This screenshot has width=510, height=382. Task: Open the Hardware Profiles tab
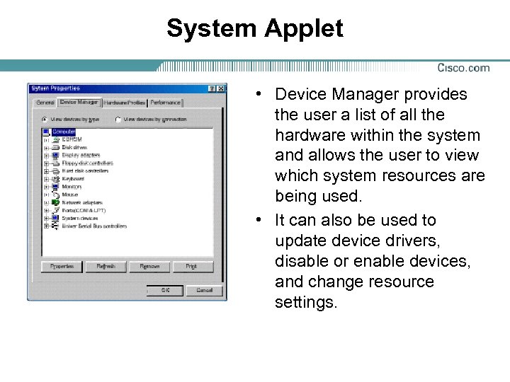click(x=125, y=103)
